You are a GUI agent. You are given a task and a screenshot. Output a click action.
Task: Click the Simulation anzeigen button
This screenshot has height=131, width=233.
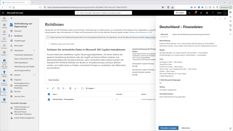(168, 128)
